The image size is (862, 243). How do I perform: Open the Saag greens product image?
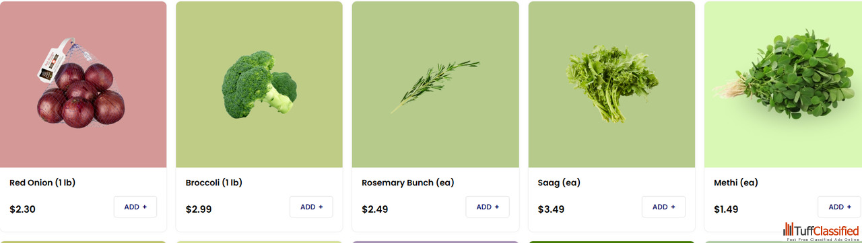point(611,85)
